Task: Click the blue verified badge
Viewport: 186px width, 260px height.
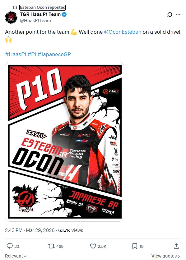Action: tap(64, 14)
